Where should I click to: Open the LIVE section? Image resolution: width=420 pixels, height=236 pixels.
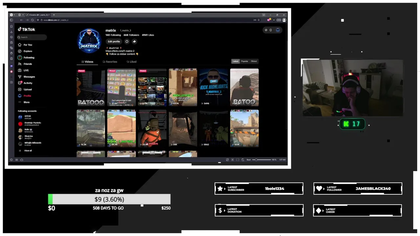pos(23,70)
